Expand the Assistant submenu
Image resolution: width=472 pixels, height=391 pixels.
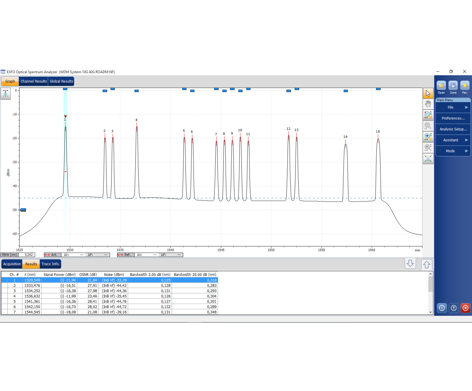pyautogui.click(x=453, y=140)
